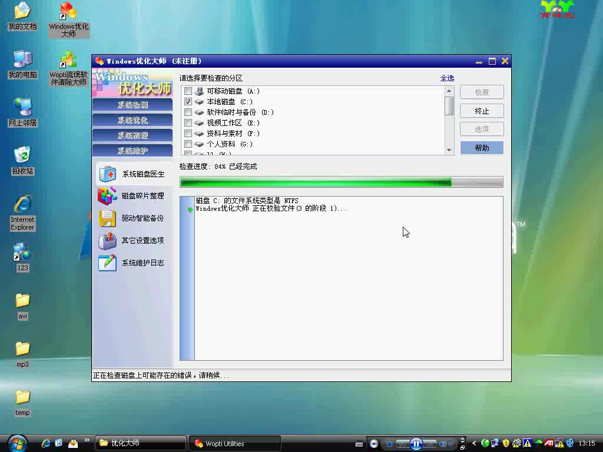603x452 pixels.
Task: Click log line 磁盘 C: 的文件系统类型是 NTFS
Action: (247, 201)
